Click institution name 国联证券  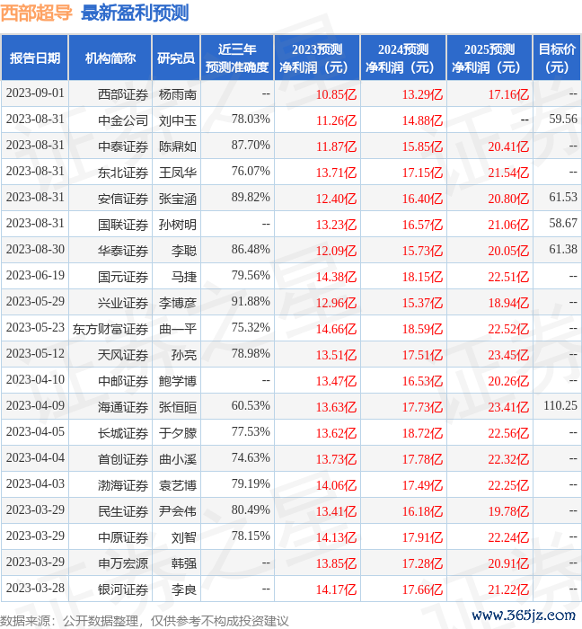(123, 225)
